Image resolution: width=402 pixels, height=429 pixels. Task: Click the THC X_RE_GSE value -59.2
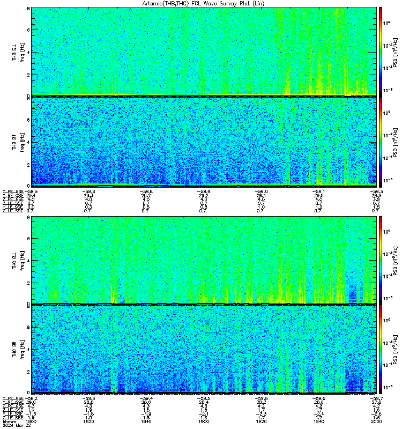click(x=31, y=398)
